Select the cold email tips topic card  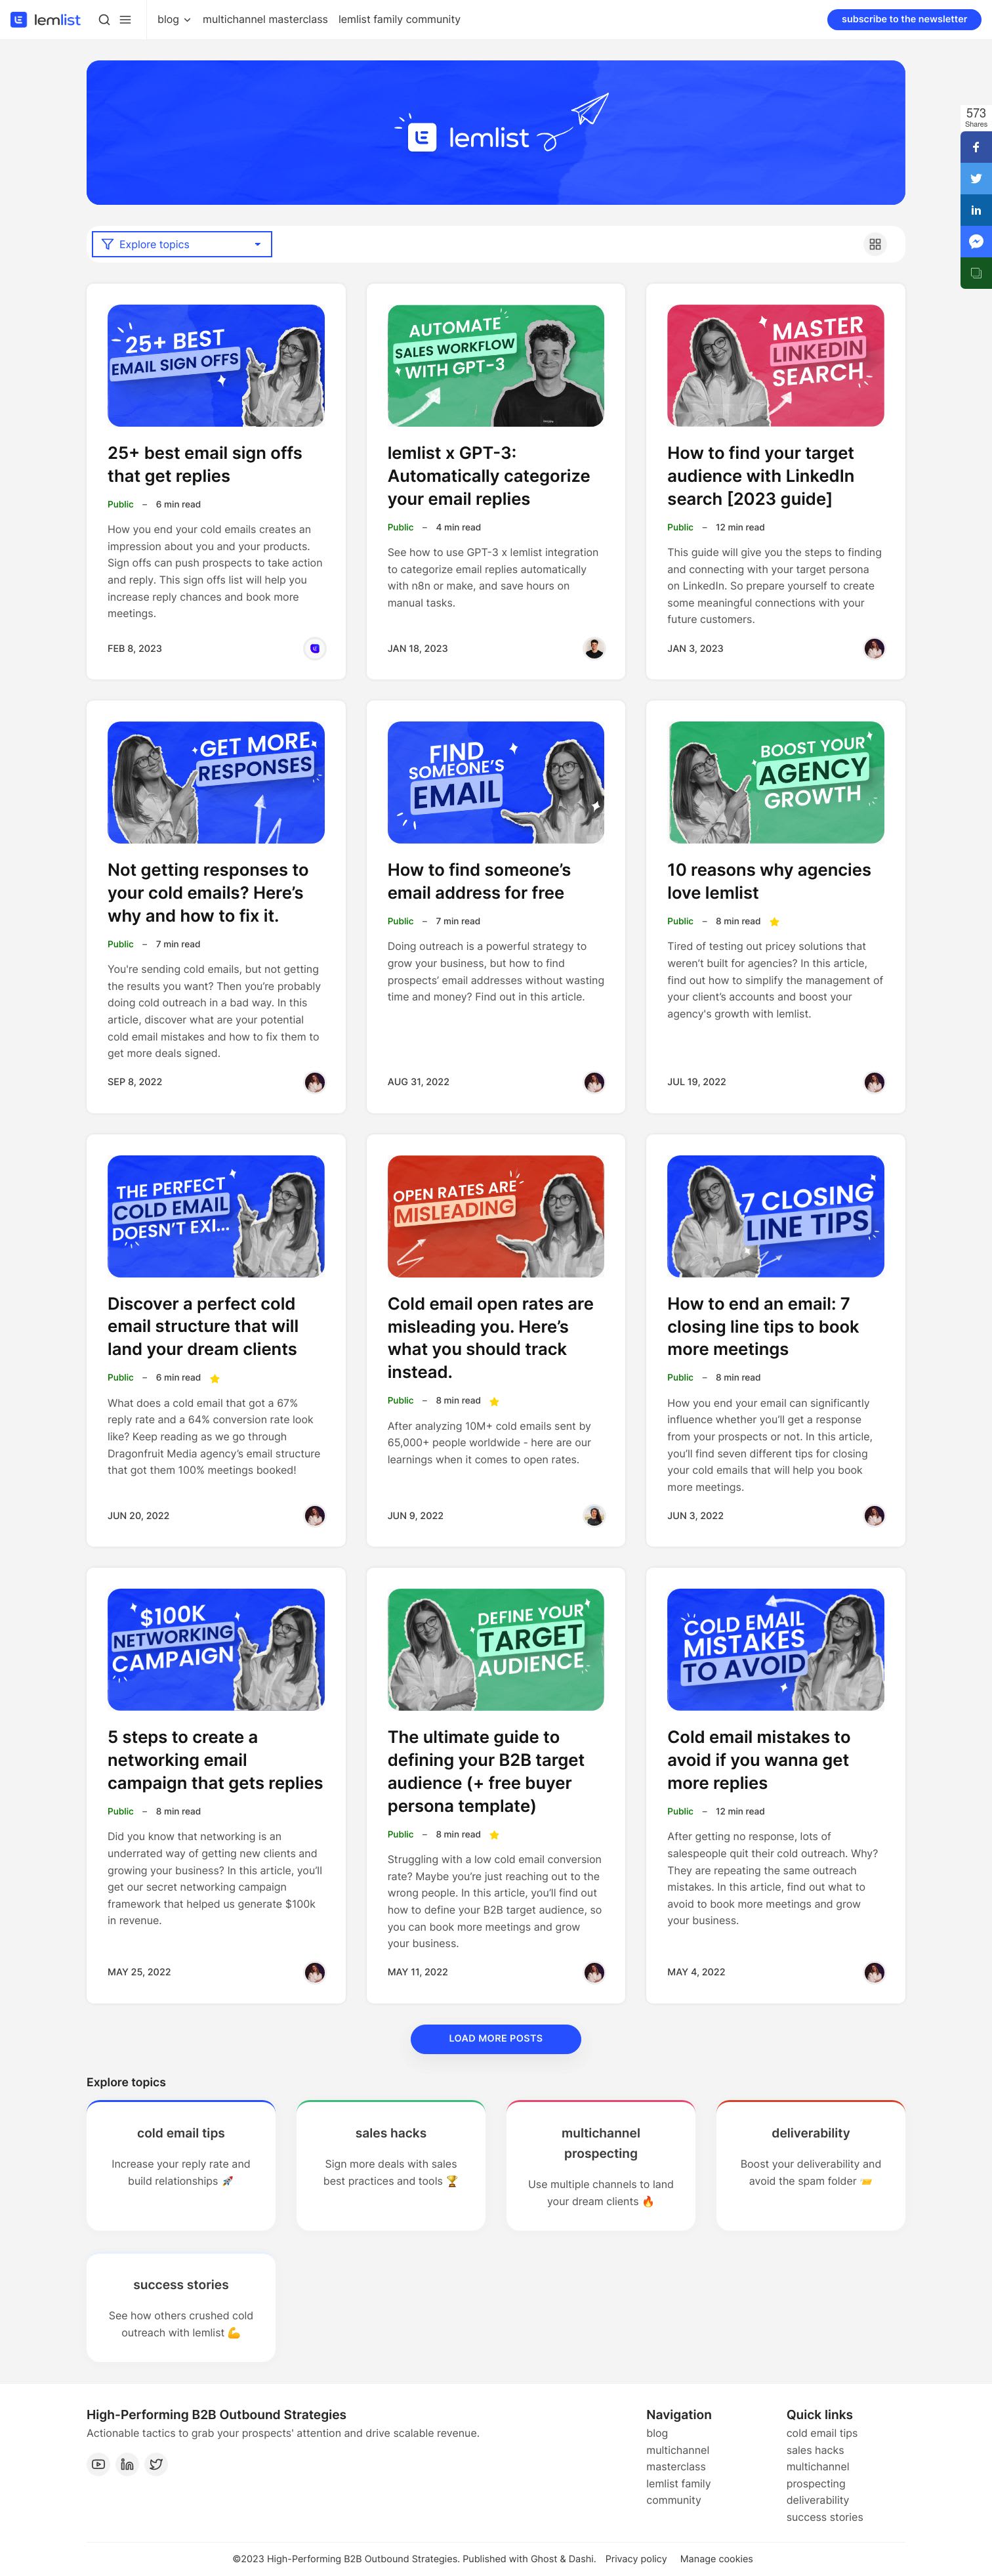(x=181, y=2164)
